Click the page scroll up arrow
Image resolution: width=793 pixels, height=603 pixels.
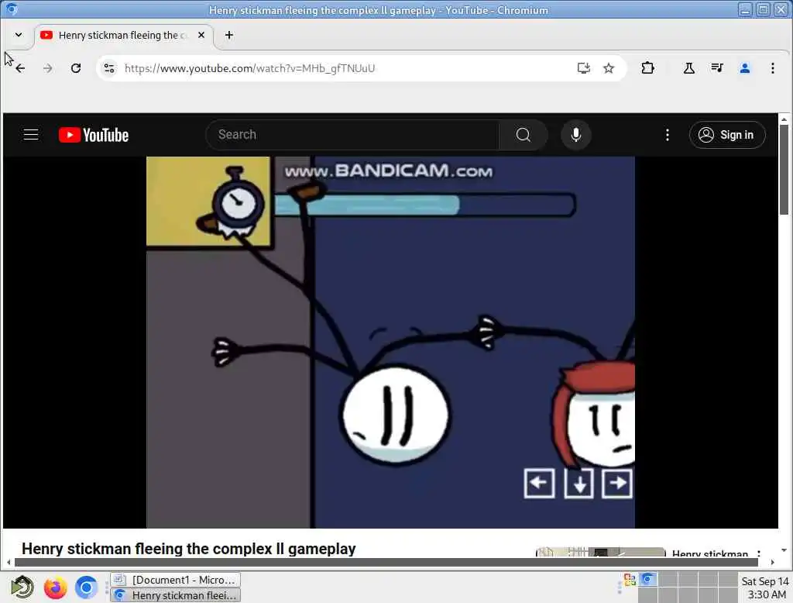point(784,119)
